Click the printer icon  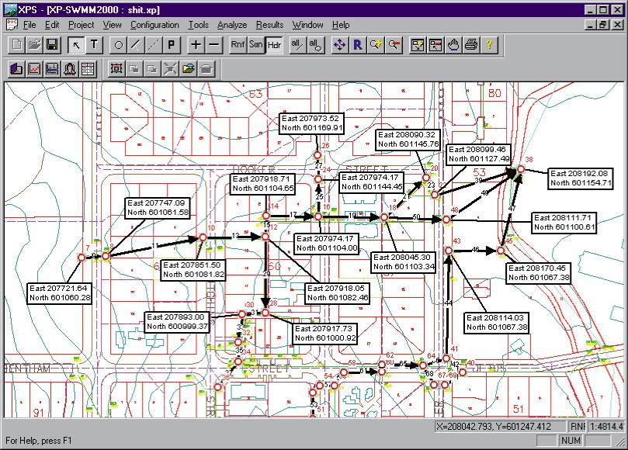click(x=470, y=45)
